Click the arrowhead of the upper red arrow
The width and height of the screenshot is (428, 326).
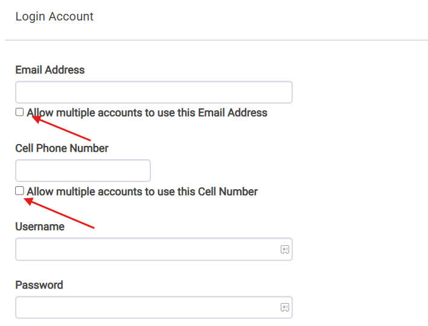point(34,118)
